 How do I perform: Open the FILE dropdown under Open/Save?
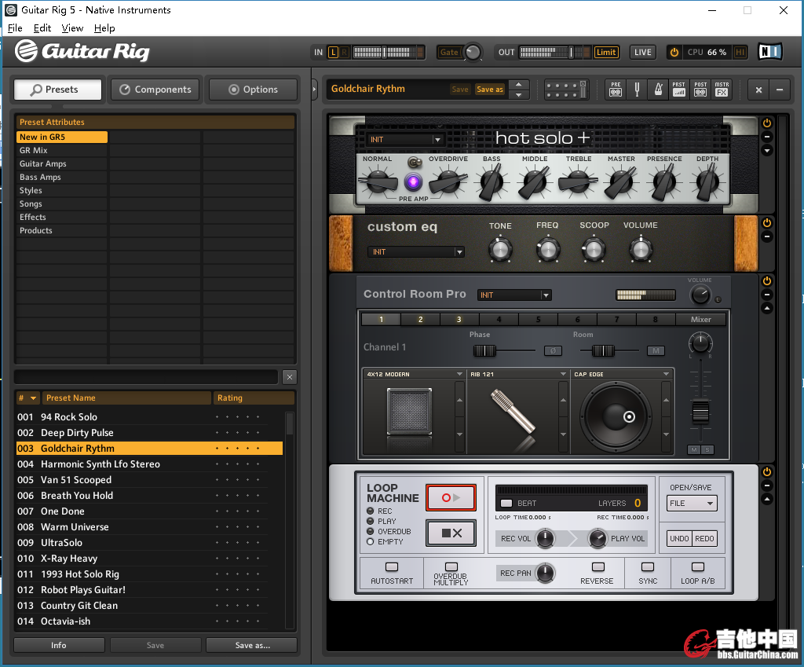click(691, 504)
